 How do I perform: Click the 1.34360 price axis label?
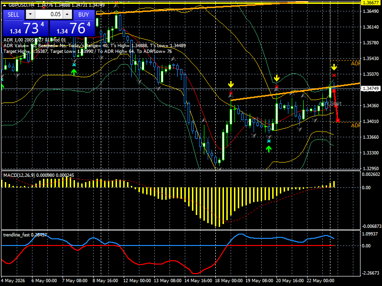click(x=371, y=105)
